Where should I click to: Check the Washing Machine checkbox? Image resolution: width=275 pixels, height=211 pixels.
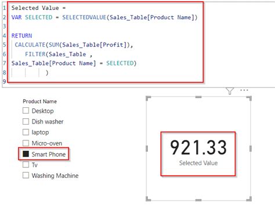pyautogui.click(x=26, y=176)
